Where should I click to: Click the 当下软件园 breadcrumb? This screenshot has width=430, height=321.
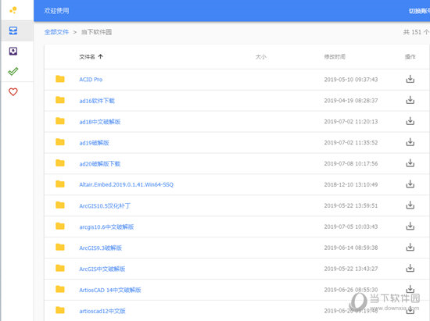(96, 32)
